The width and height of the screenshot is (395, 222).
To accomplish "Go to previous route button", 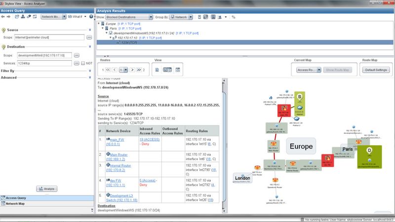I will click(x=115, y=70).
